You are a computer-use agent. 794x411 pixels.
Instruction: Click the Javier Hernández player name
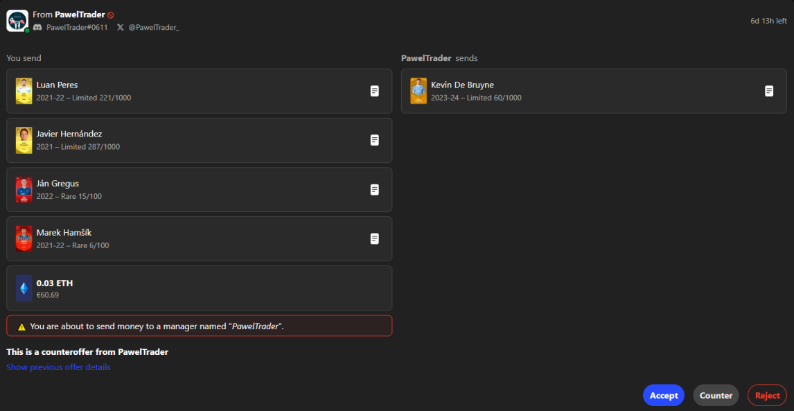click(x=69, y=134)
